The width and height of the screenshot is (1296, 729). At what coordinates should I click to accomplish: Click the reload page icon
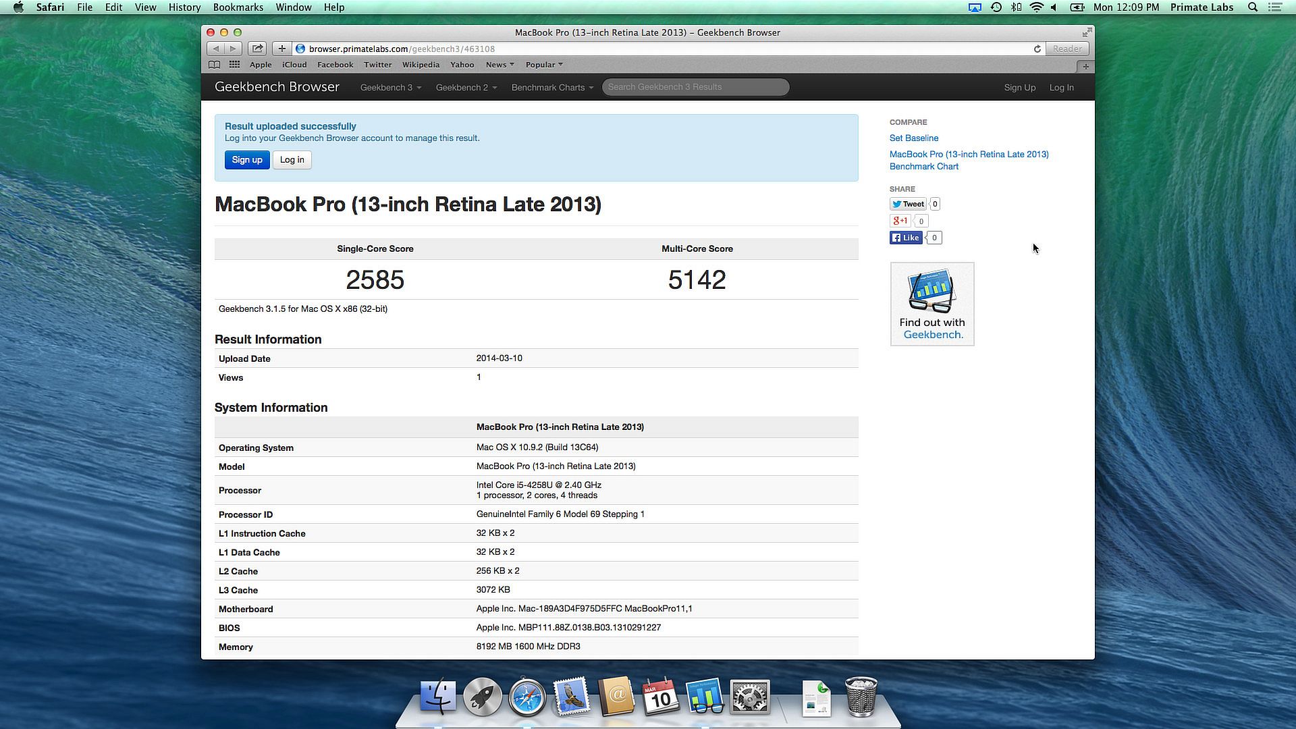point(1037,49)
